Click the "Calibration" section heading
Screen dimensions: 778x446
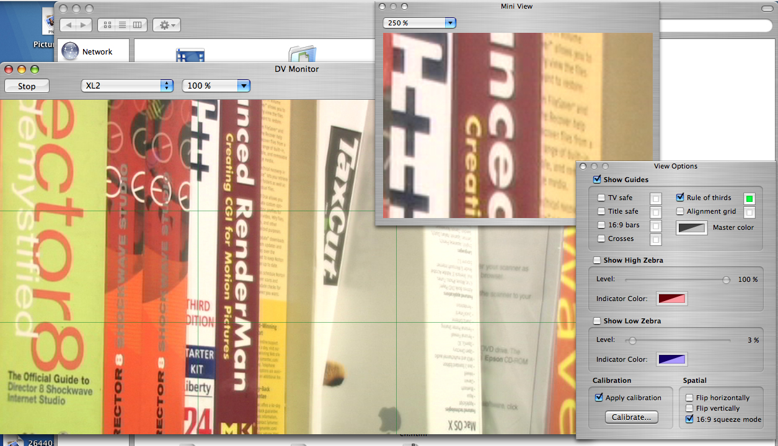612,380
